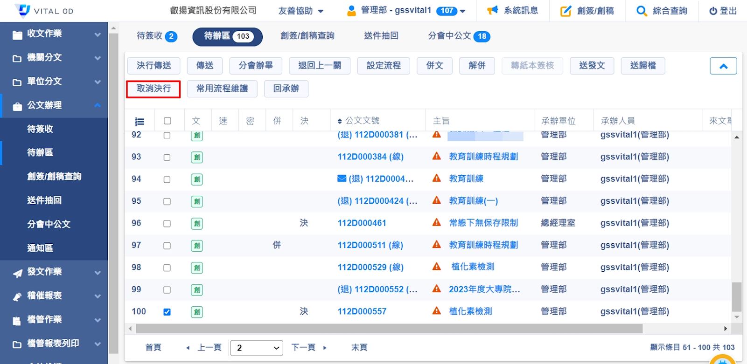
Task: Tick the checkbox for row 96
Action: coord(167,224)
